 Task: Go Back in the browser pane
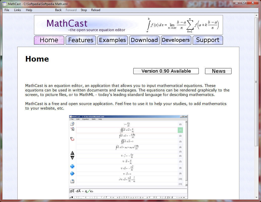(58, 10)
